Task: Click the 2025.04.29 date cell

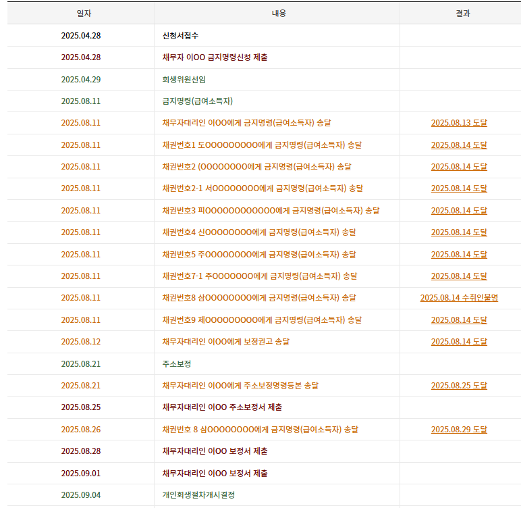Action: (81, 80)
